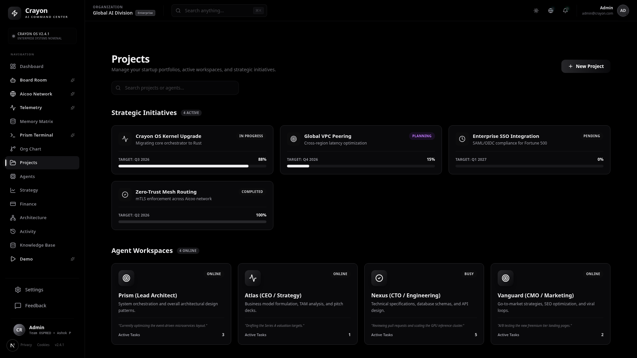Click the BUSY status on Nexus card
The width and height of the screenshot is (637, 358).
(x=469, y=274)
